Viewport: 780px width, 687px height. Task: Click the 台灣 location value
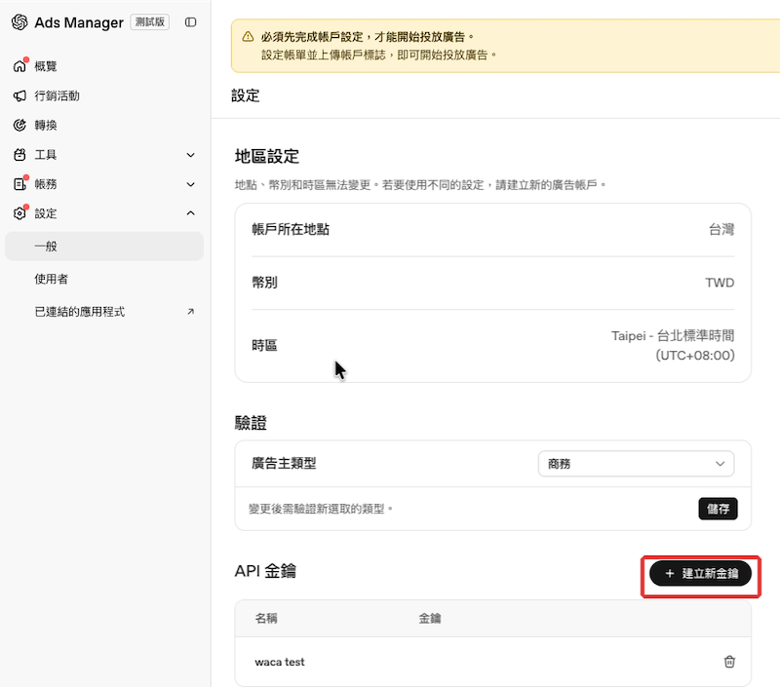(x=721, y=229)
